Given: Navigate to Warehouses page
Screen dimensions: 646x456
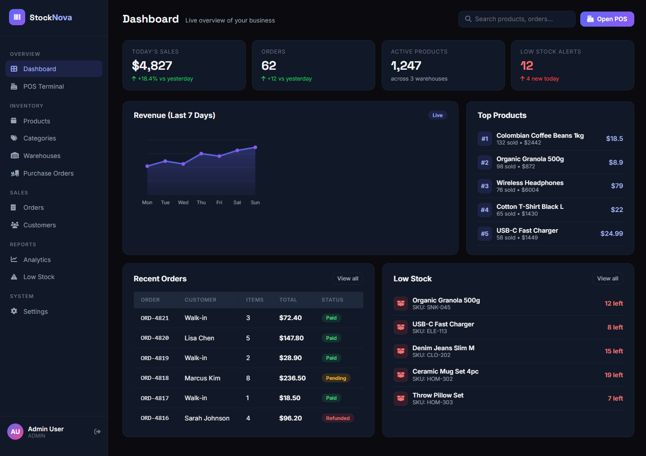Looking at the screenshot, I should (54, 156).
